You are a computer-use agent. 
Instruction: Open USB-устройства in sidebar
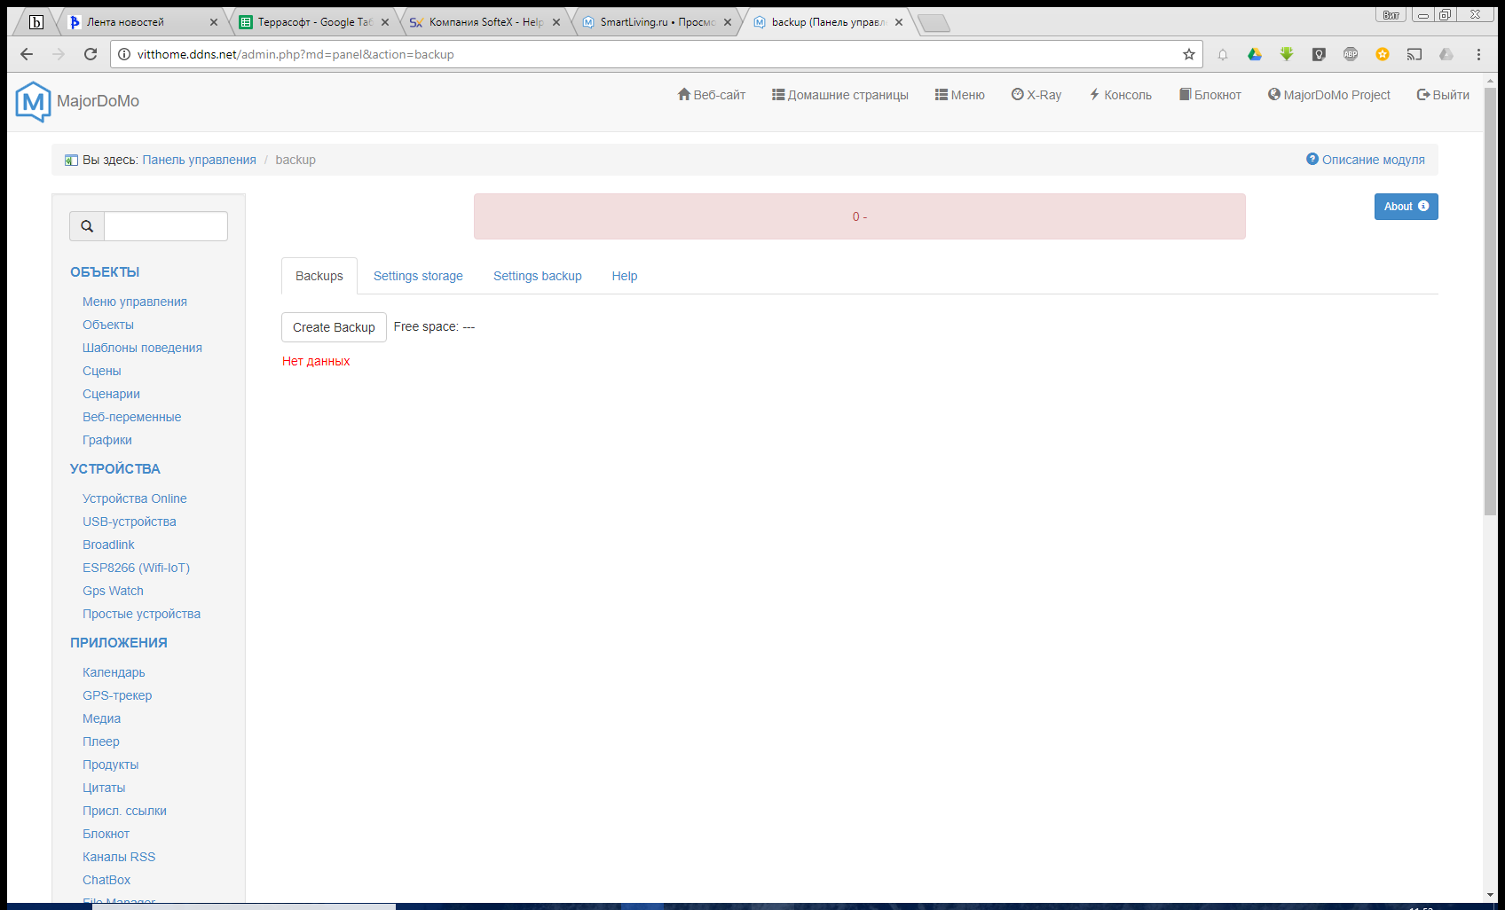click(130, 522)
